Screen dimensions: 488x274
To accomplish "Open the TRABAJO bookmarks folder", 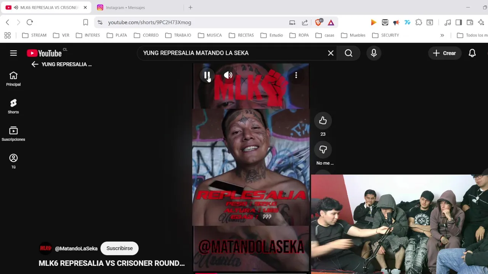I will point(178,35).
